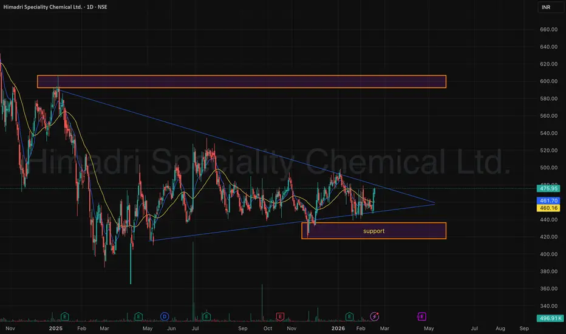The image size is (566, 334).
Task: Click the yellow 460.16 moving average tag
Action: pos(548,208)
